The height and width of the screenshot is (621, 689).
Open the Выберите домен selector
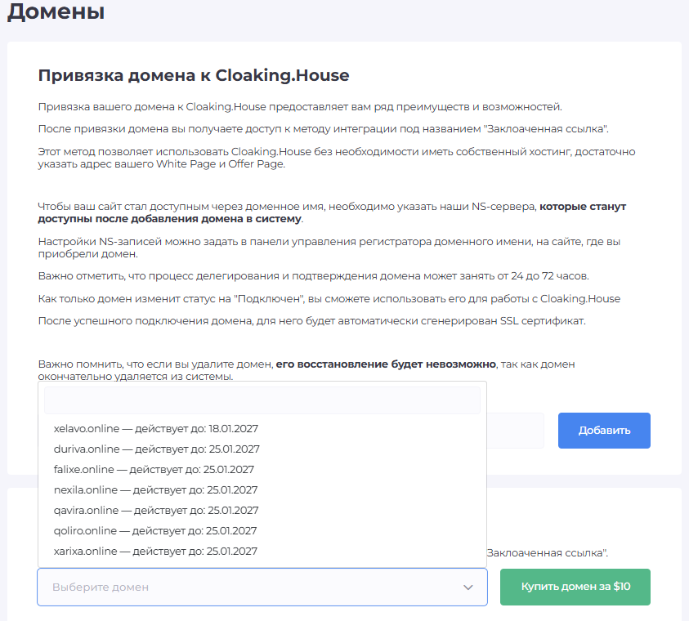262,587
